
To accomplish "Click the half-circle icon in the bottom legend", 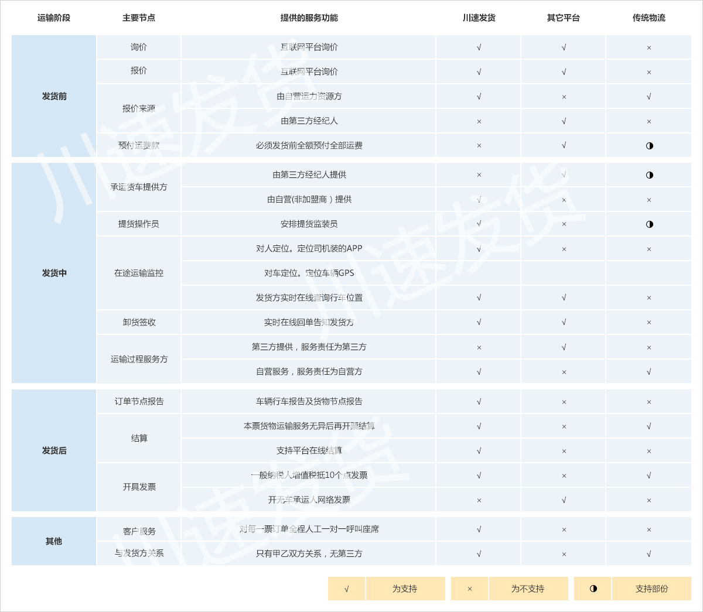I will click(x=593, y=589).
